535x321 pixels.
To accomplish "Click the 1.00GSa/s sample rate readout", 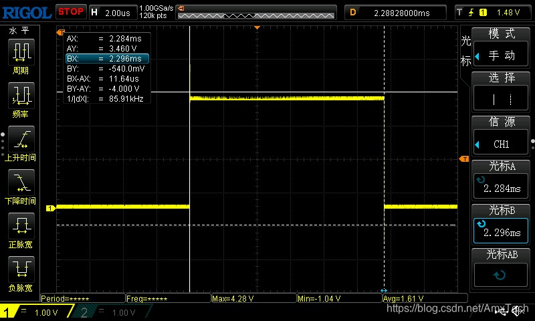I will click(x=156, y=8).
